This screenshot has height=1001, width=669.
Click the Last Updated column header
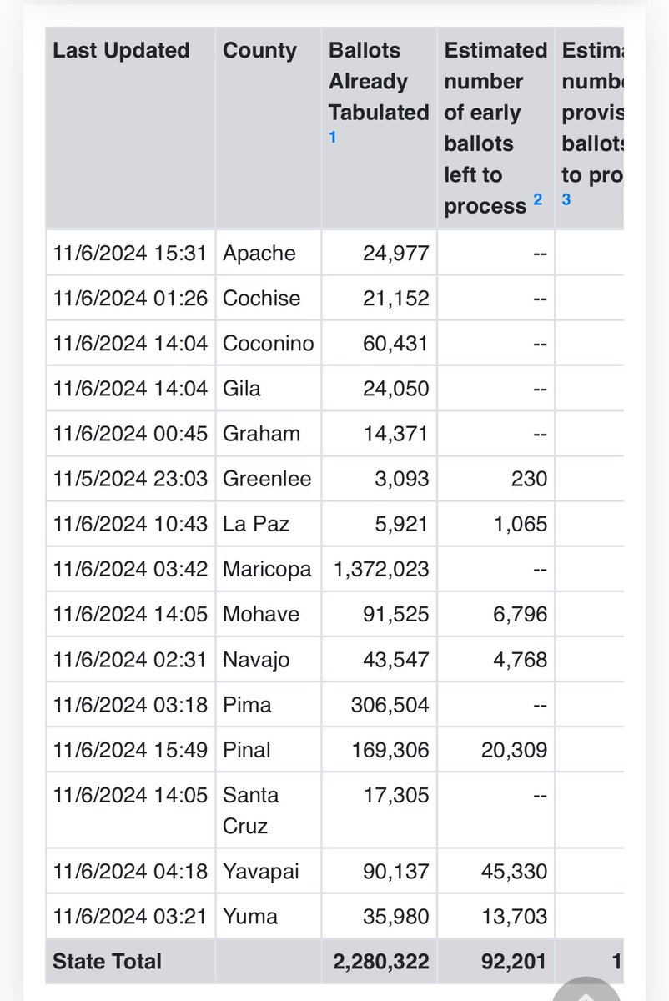(x=121, y=50)
